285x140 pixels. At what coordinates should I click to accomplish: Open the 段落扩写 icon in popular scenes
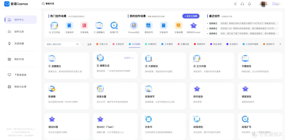pyautogui.click(x=114, y=26)
